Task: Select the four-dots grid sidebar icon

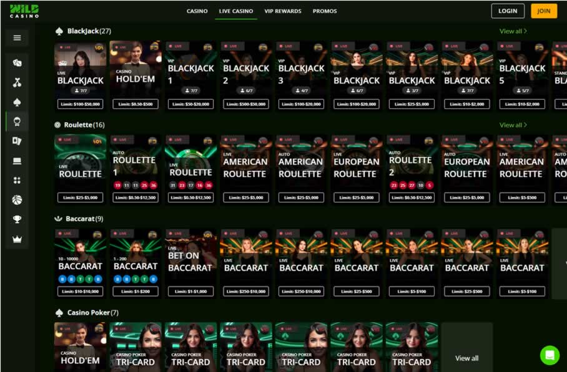Action: tap(17, 180)
